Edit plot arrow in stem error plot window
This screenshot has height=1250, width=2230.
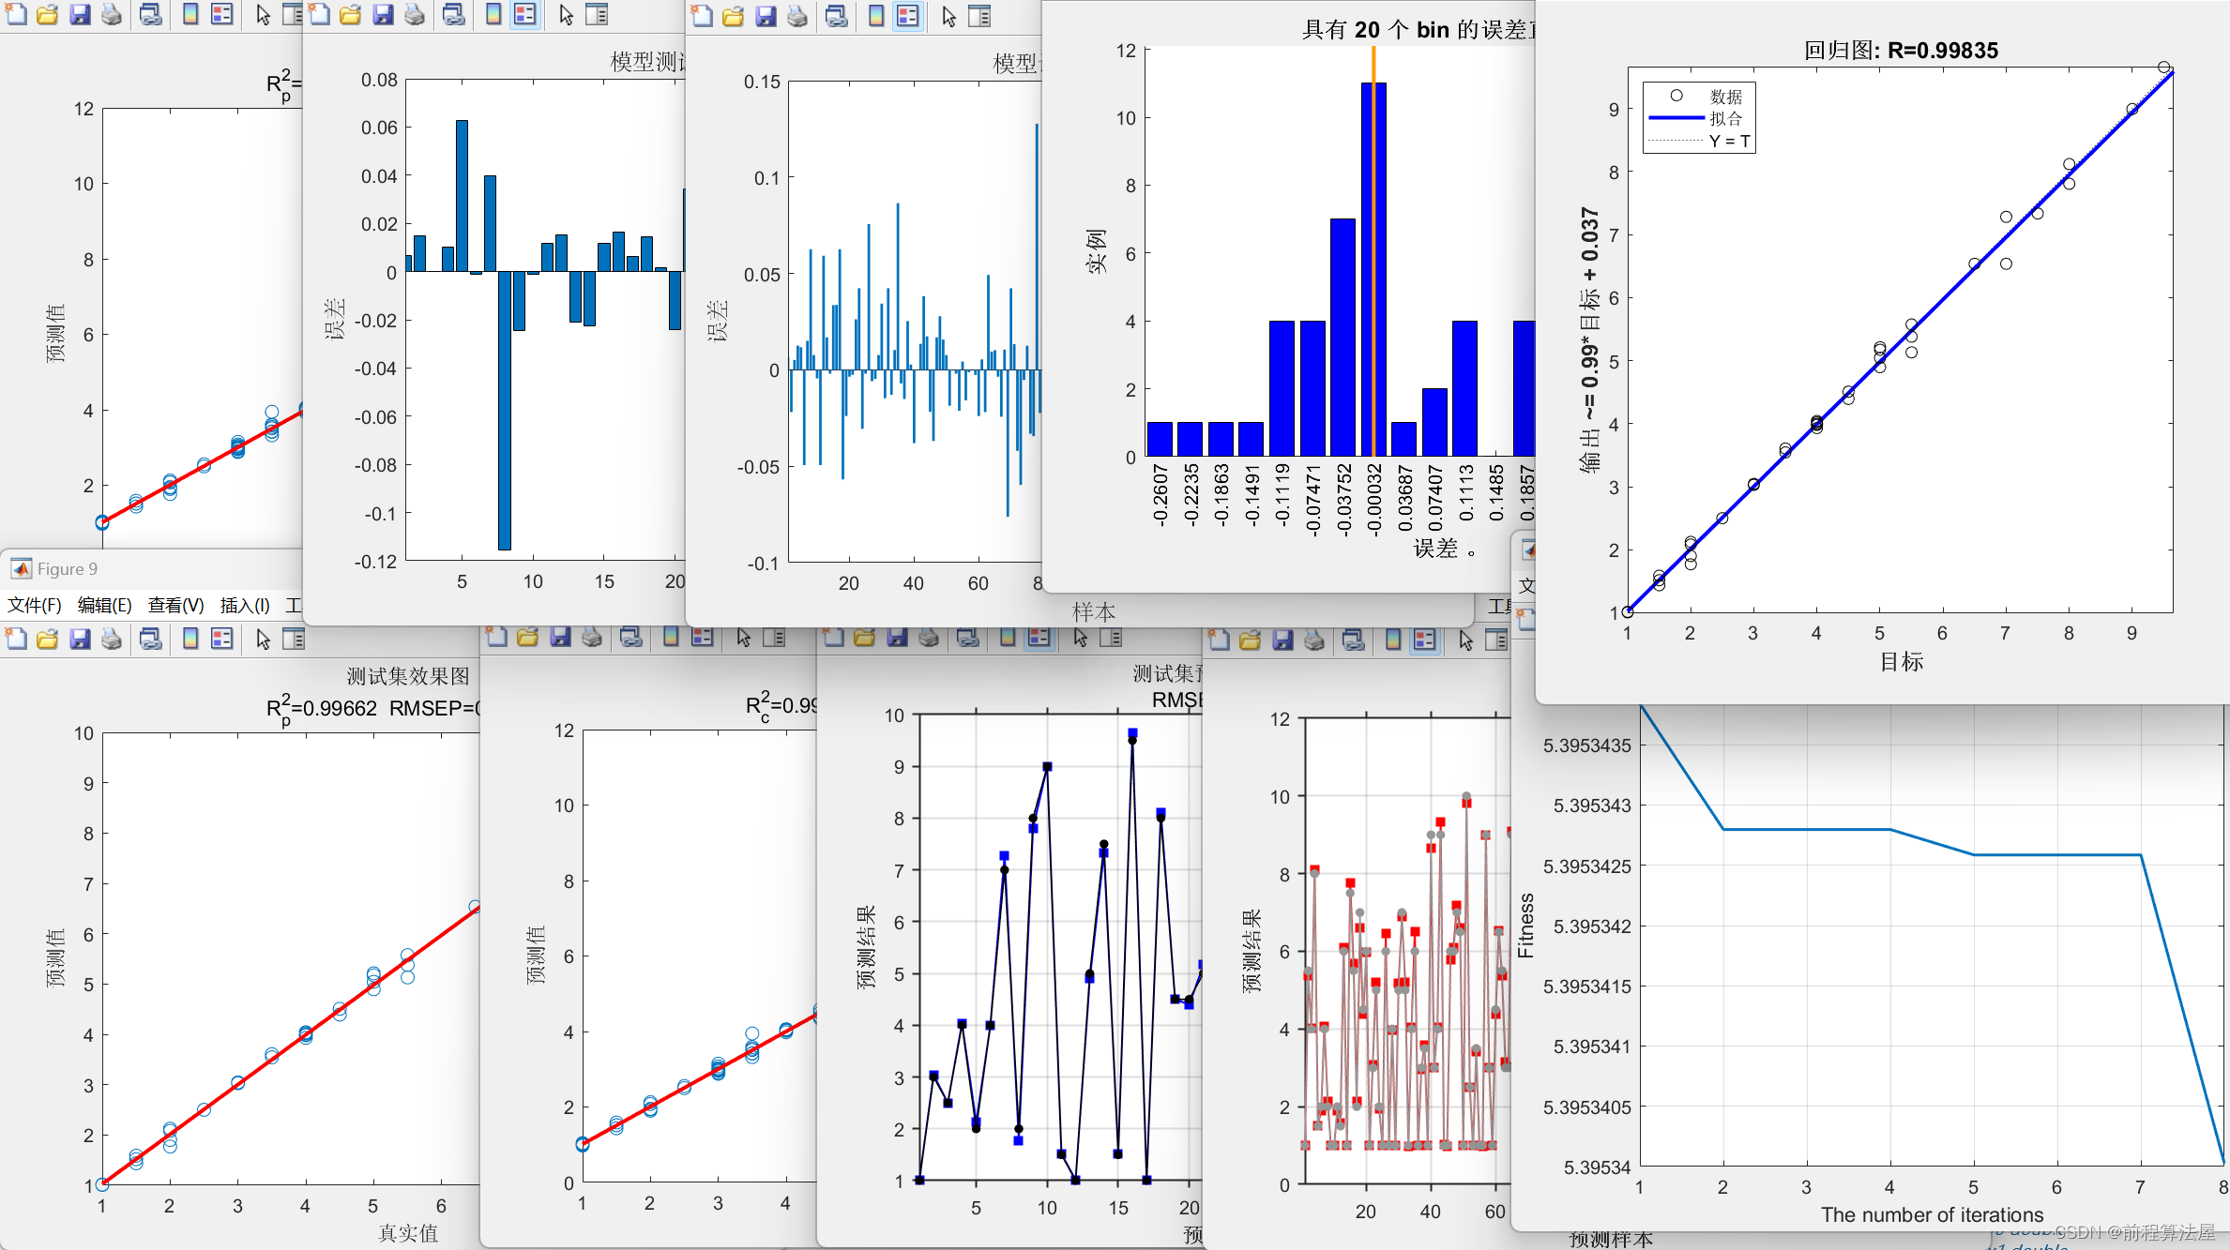click(x=948, y=16)
